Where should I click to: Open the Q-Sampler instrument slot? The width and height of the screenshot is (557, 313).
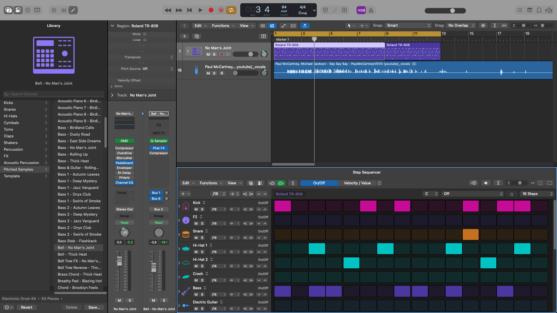(159, 141)
